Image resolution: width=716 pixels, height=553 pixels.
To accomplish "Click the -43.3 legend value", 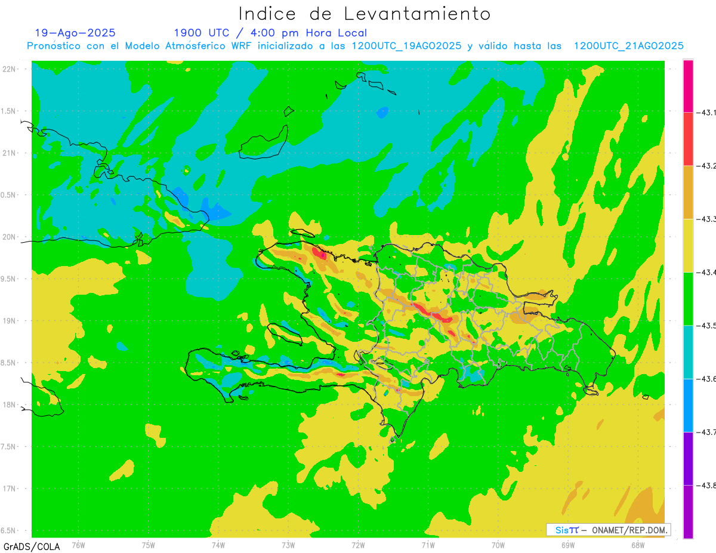I will click(706, 219).
